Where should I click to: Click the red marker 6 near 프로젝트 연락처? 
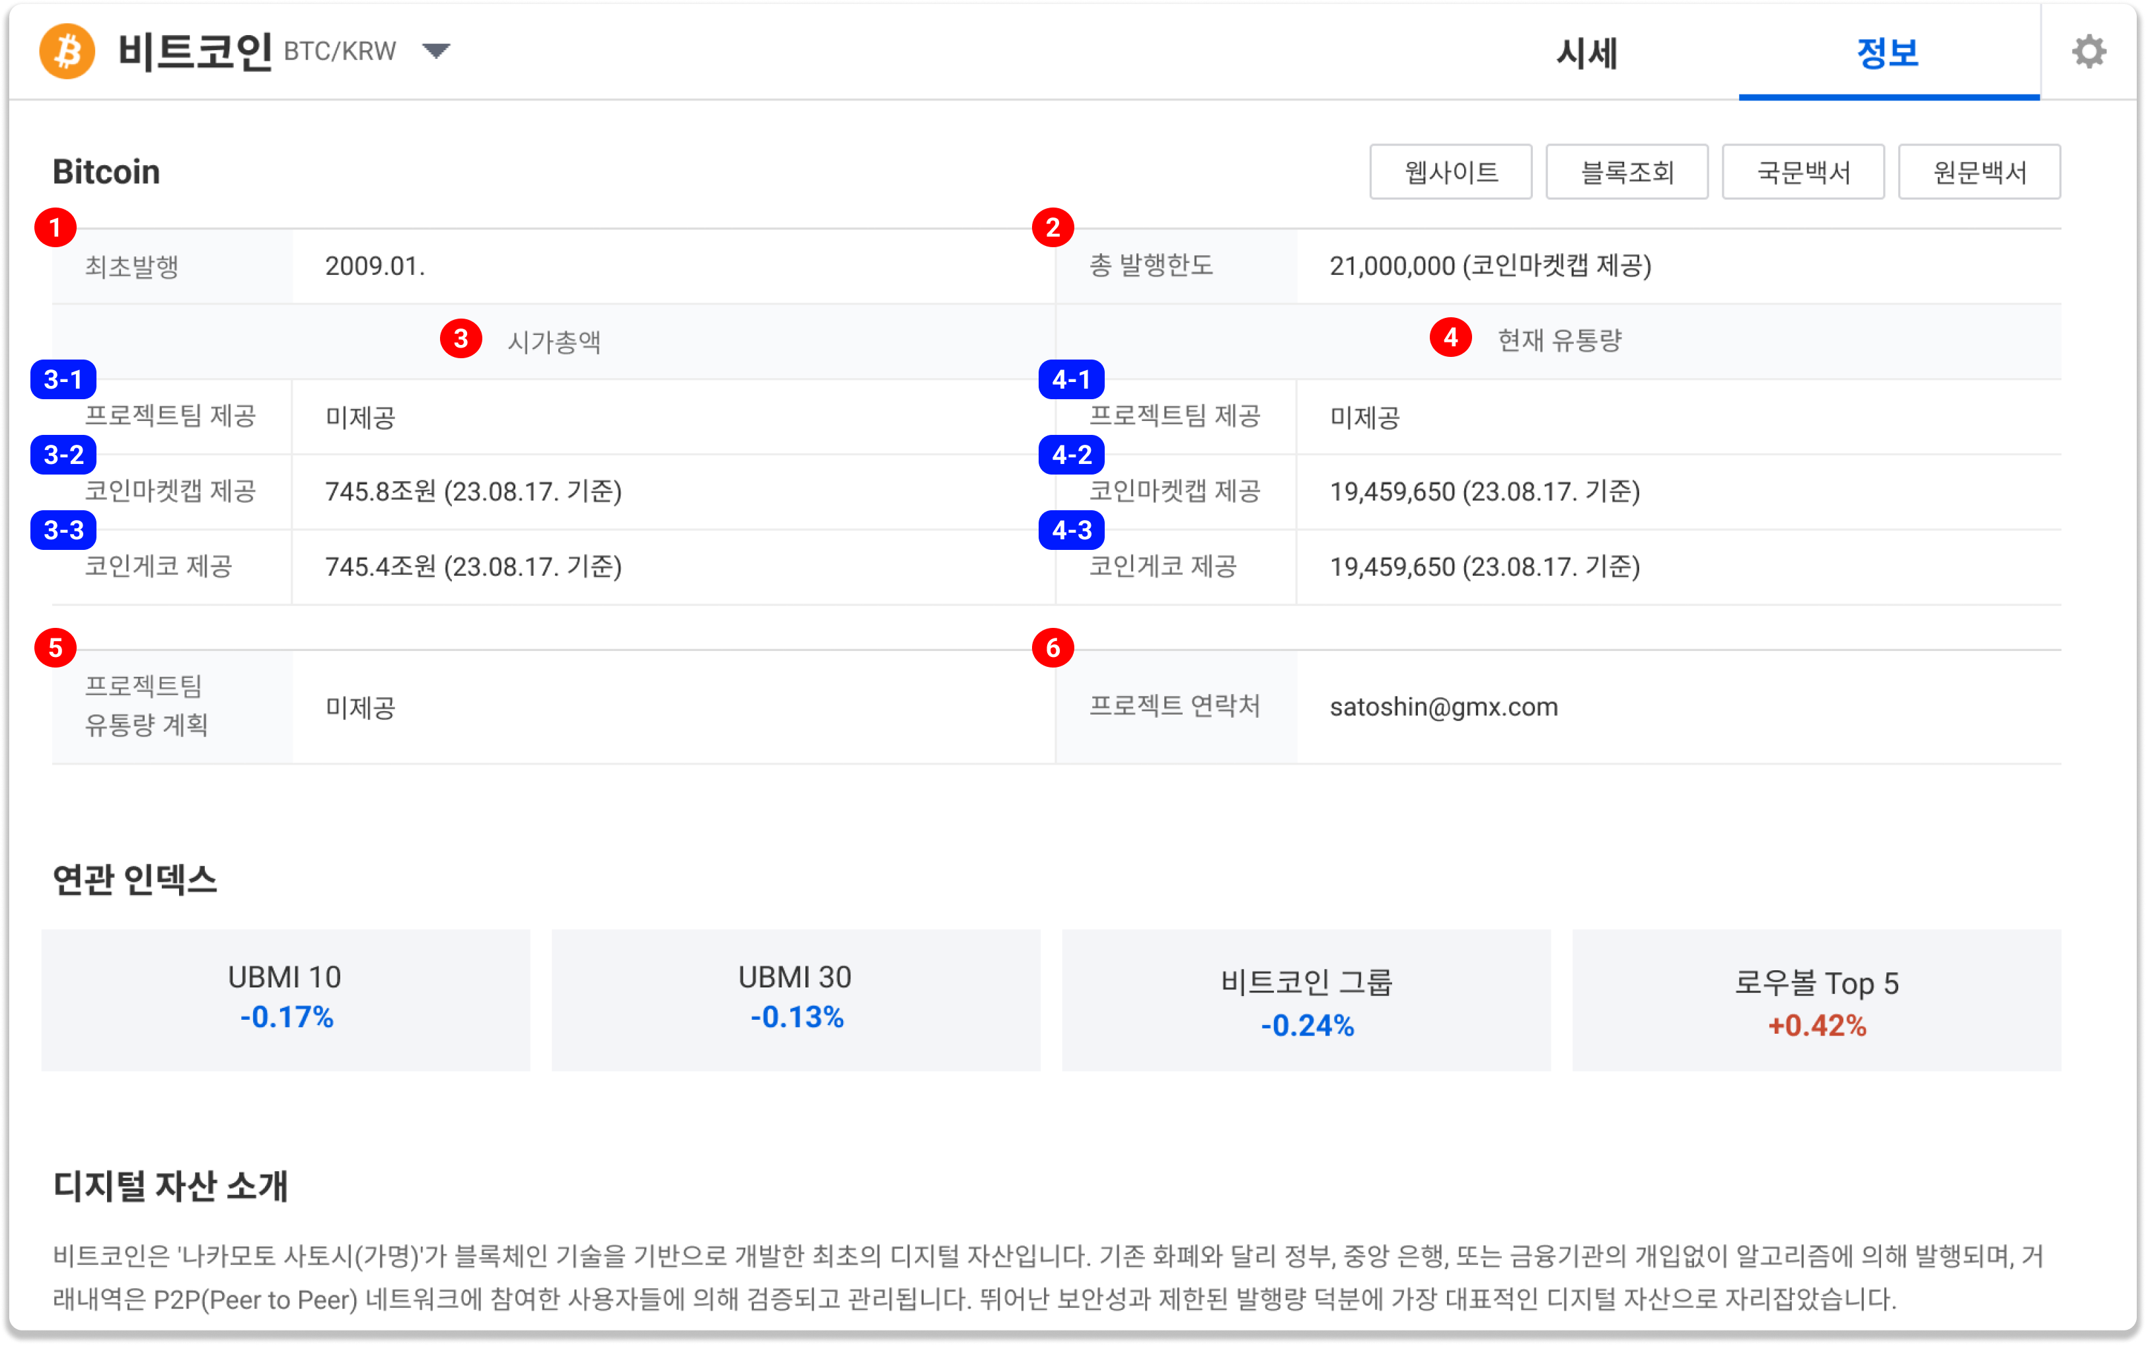[x=1053, y=650]
